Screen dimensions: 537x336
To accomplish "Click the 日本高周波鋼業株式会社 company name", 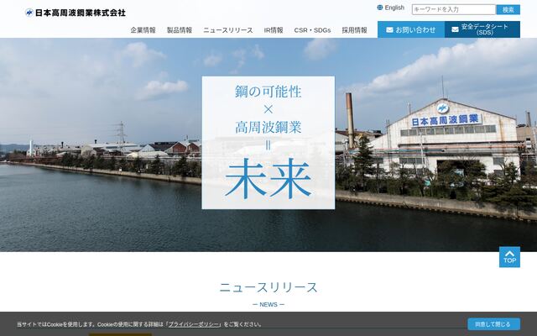I will [x=81, y=13].
